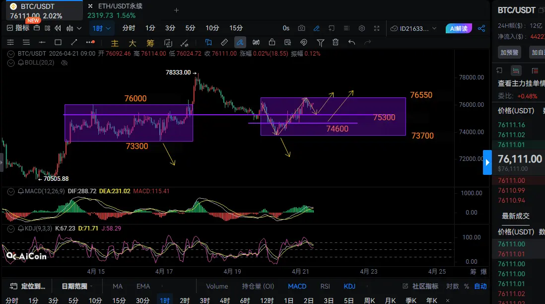Click the order book price 76111.16
The width and height of the screenshot is (545, 304).
click(x=511, y=125)
